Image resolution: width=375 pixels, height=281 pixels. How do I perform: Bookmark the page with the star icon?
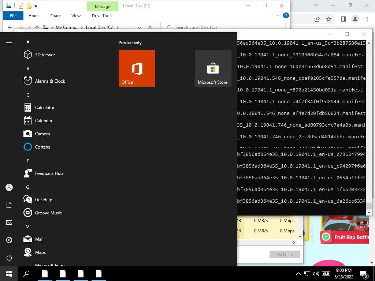click(329, 19)
